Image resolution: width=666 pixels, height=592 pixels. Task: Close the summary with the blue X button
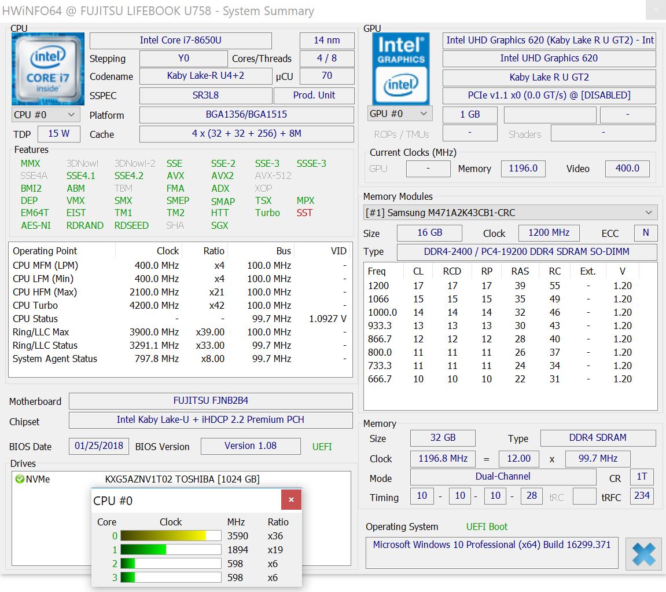(x=643, y=554)
